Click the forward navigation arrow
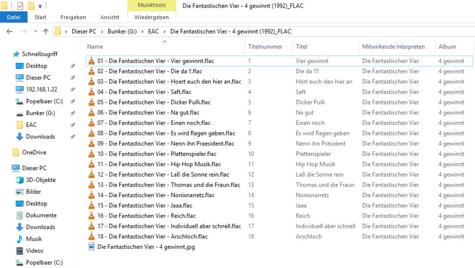475x268 pixels. click(x=24, y=32)
